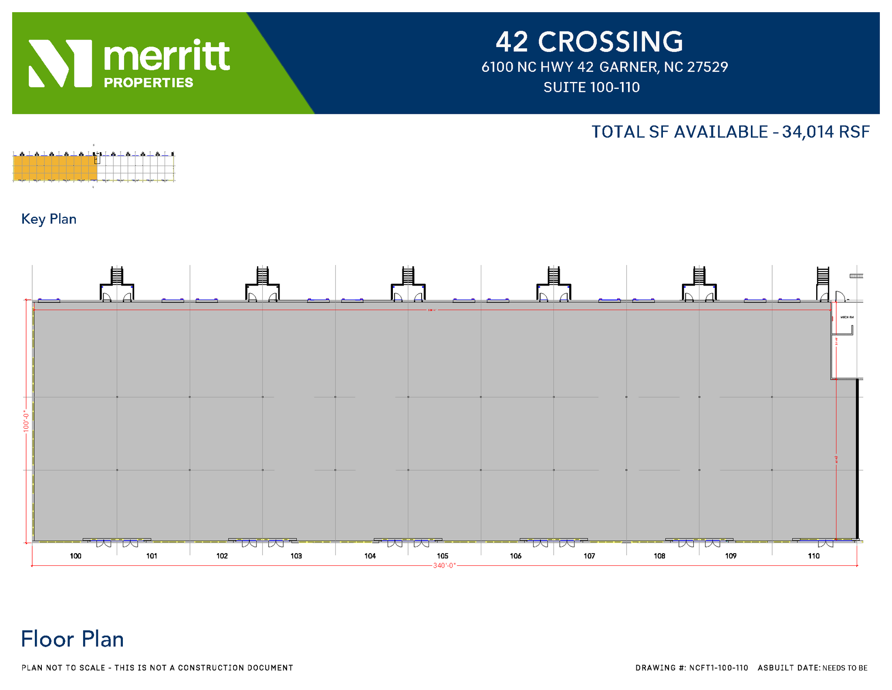Click the MECH RM label in floor plan
The width and height of the screenshot is (892, 690).
pos(847,317)
